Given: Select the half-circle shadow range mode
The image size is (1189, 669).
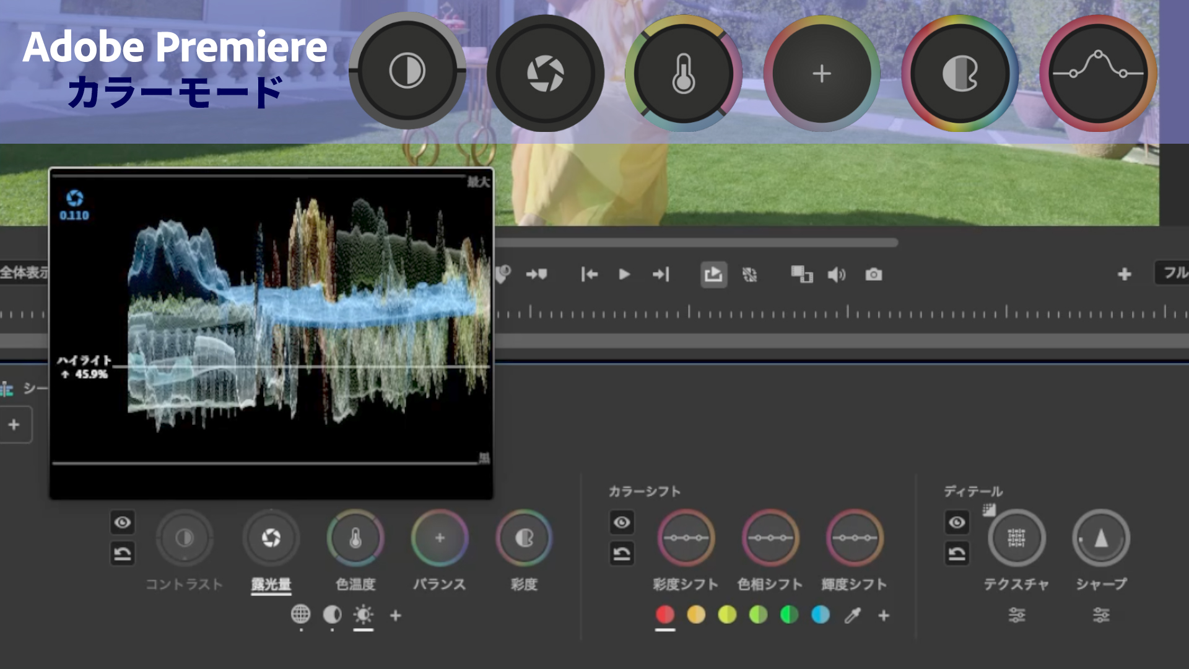Looking at the screenshot, I should (332, 614).
